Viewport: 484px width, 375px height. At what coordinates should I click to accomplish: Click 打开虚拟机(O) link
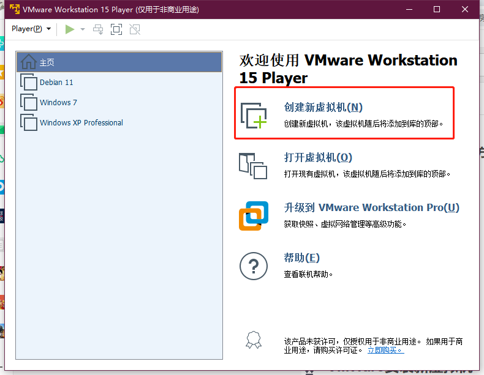coord(318,157)
